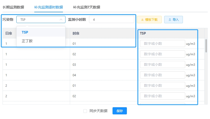210x119 pixels.
Task: Enable the 同步天数据 checkbox
Action: [85, 111]
